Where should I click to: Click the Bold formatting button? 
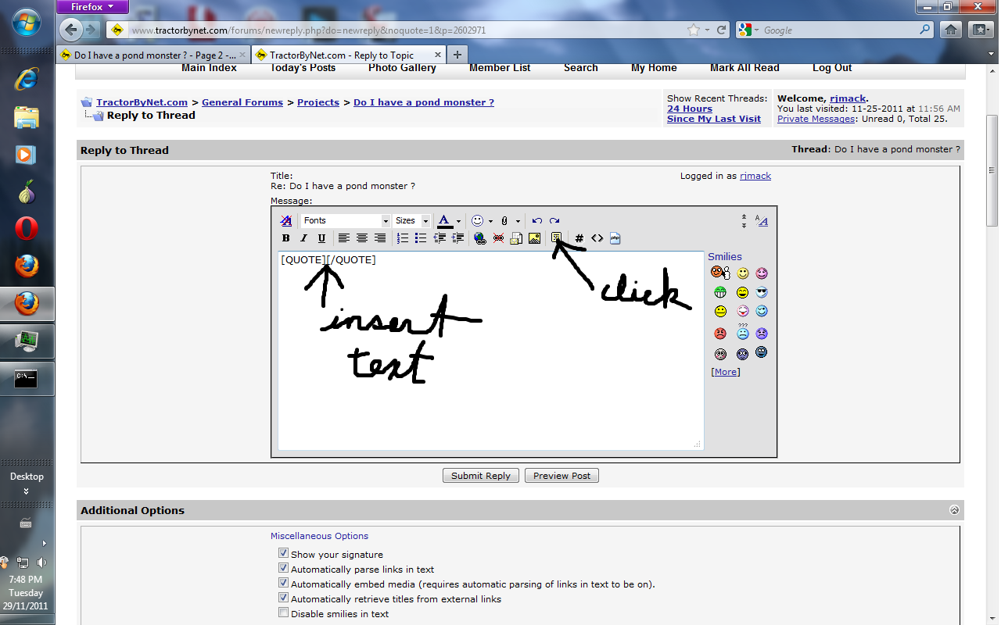286,238
